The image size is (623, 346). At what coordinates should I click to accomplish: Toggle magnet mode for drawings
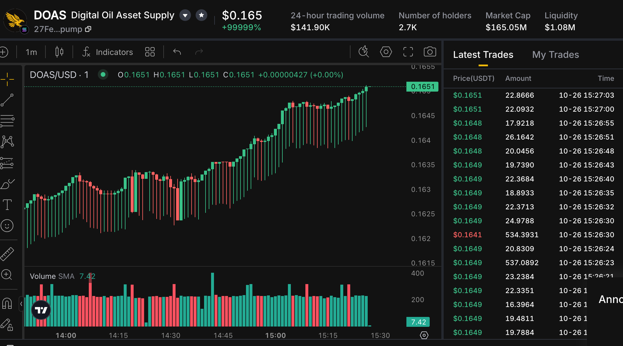pyautogui.click(x=7, y=303)
